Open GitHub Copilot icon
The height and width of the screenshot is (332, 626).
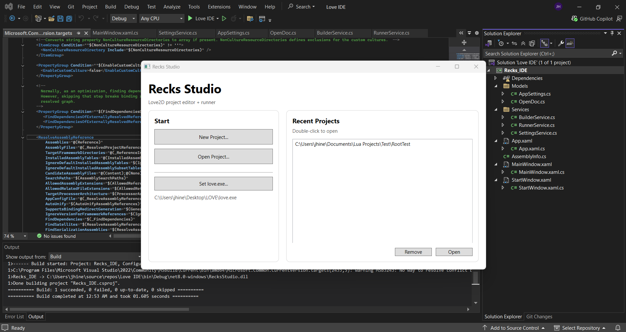(x=574, y=19)
